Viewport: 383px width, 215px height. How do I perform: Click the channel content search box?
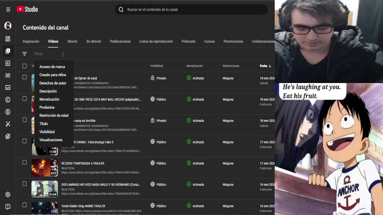tap(191, 10)
